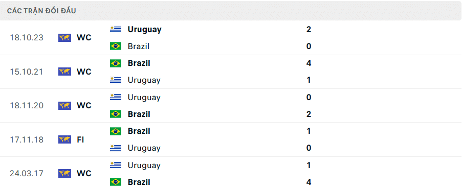462x189 pixels.
Task: Click the world map icon beside 18.10.23
Action: (x=64, y=38)
